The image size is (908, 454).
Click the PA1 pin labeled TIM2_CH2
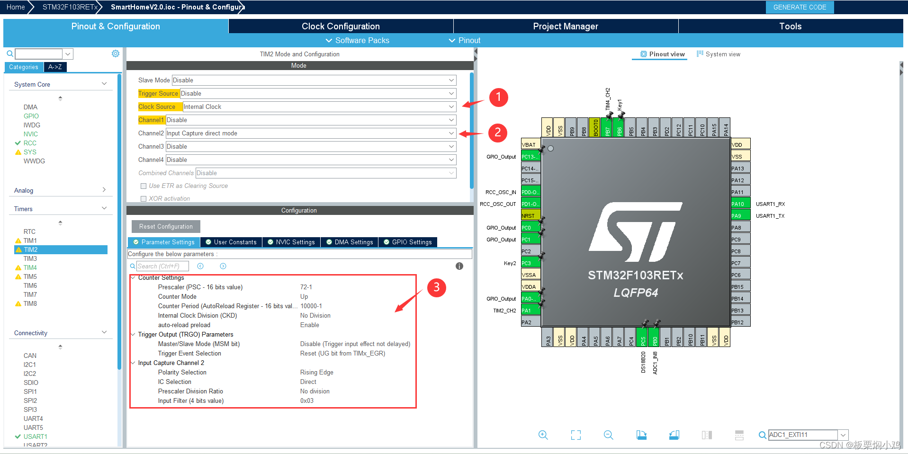click(531, 311)
